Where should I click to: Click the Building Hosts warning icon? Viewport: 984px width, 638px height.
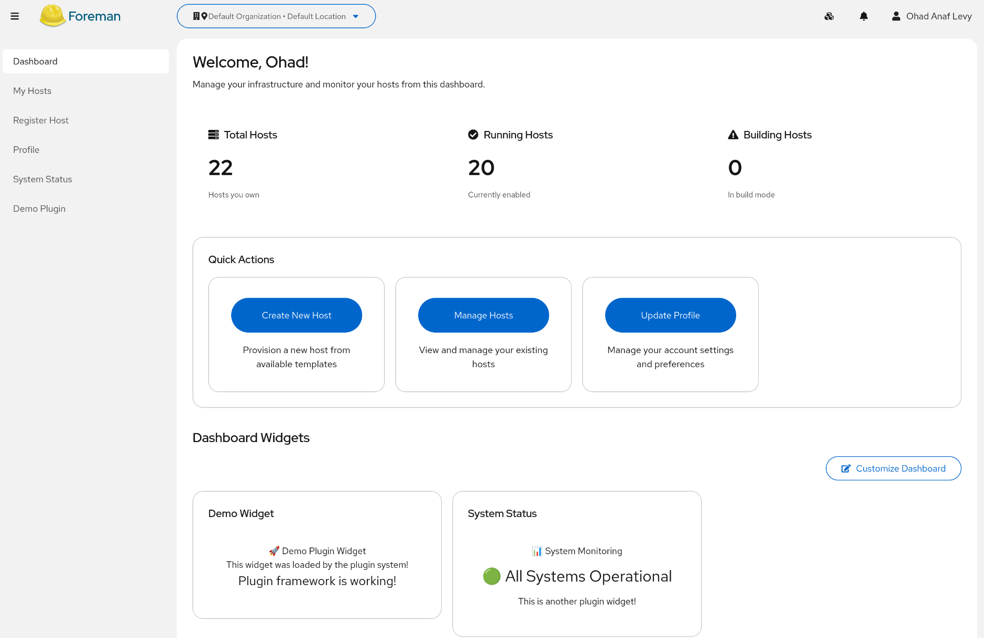[x=733, y=135]
